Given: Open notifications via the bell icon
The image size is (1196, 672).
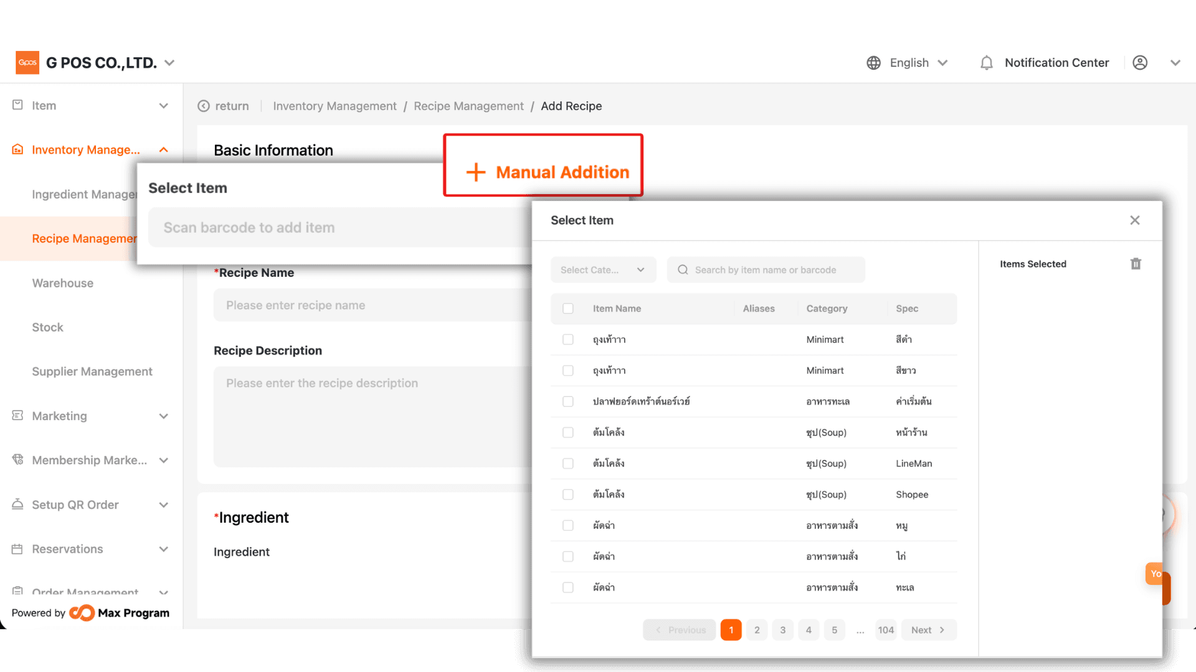Looking at the screenshot, I should [x=987, y=63].
